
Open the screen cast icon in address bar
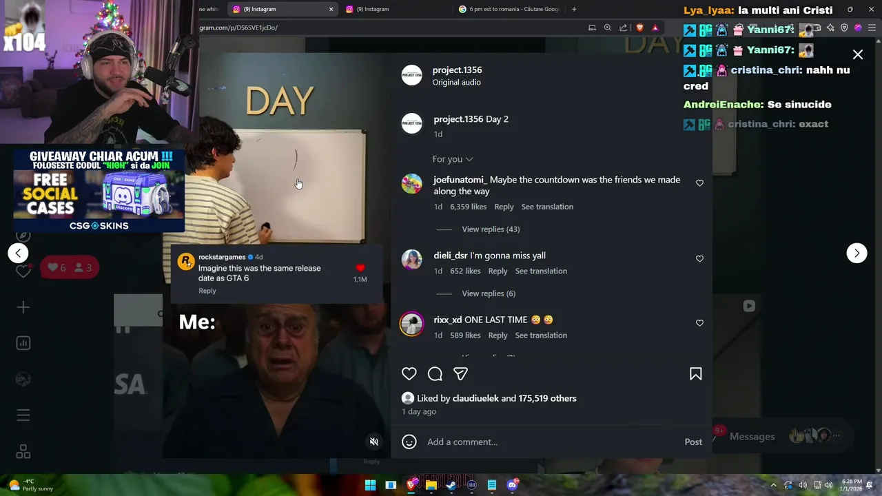pyautogui.click(x=592, y=28)
